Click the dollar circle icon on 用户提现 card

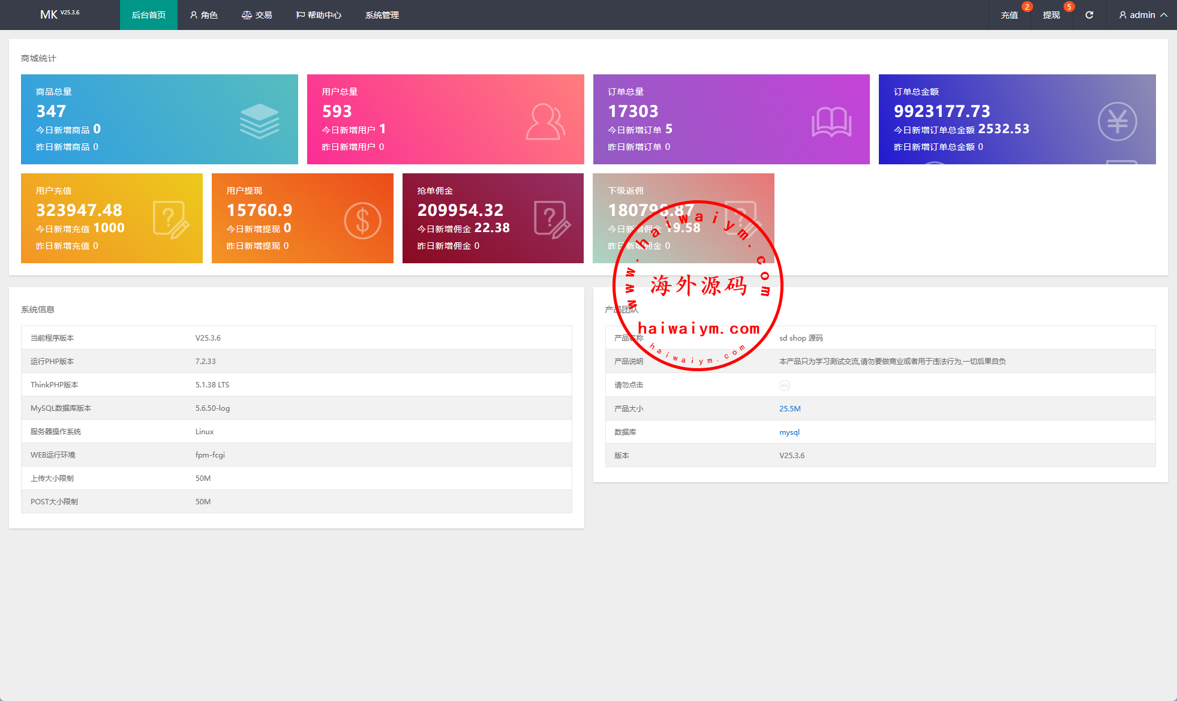(x=362, y=221)
